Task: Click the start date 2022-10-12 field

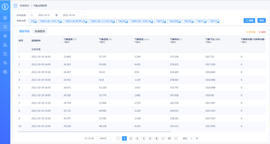Action: click(44, 15)
